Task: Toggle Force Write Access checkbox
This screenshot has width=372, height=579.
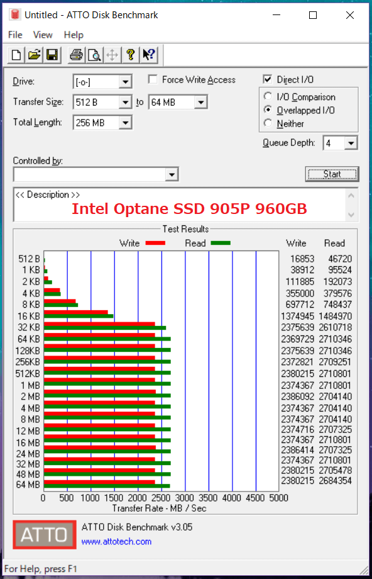Action: click(x=153, y=79)
